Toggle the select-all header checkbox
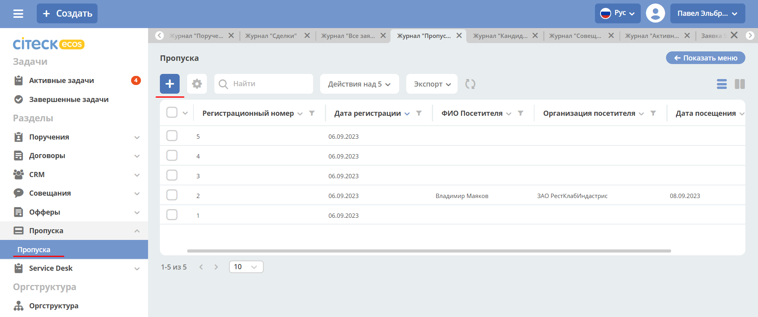The width and height of the screenshot is (758, 317). pos(172,112)
